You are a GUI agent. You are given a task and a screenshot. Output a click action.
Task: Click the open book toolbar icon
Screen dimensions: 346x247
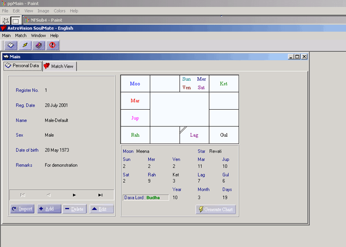click(x=11, y=45)
